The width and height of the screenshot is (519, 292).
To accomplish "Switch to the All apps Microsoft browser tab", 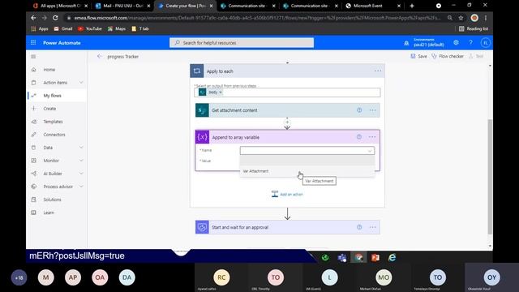I will (x=60, y=6).
